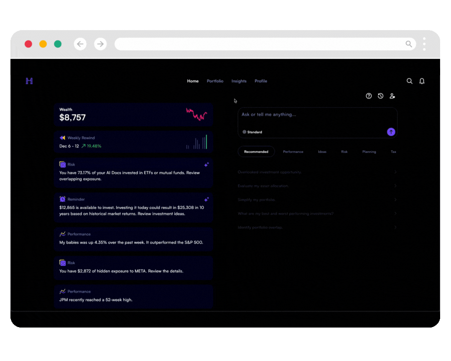Select Overlooked investment opportunity suggestion
Image resolution: width=451 pixels, height=361 pixels.
(317, 172)
